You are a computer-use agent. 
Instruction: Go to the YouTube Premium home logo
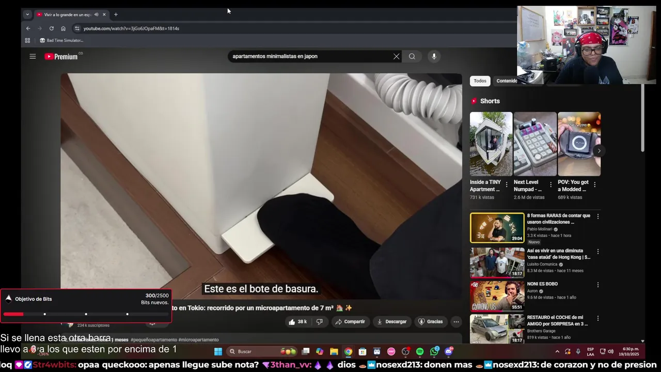(x=61, y=56)
